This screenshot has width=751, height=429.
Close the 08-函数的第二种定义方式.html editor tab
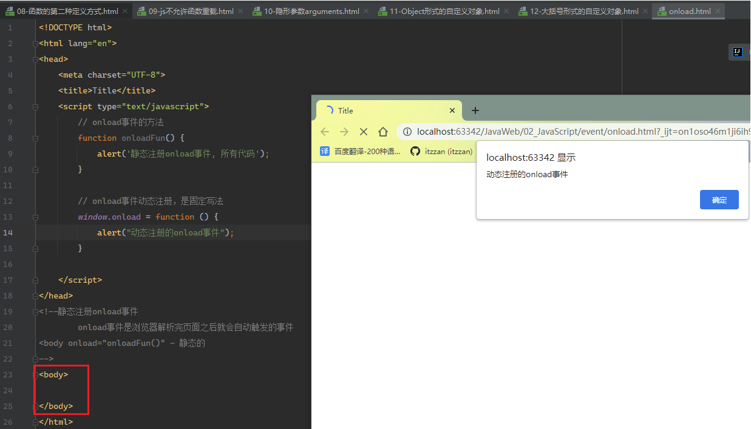pyautogui.click(x=125, y=12)
